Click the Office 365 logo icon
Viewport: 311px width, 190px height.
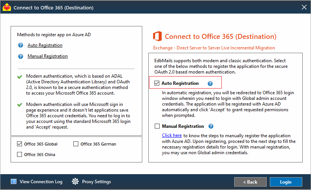(x=157, y=36)
